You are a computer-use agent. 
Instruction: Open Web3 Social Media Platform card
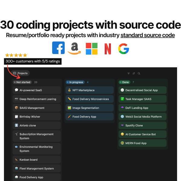[x=143, y=116]
